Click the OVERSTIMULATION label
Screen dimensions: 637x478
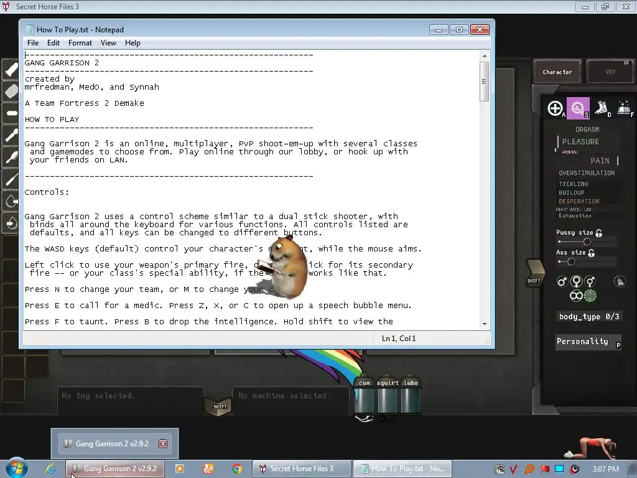pos(587,173)
